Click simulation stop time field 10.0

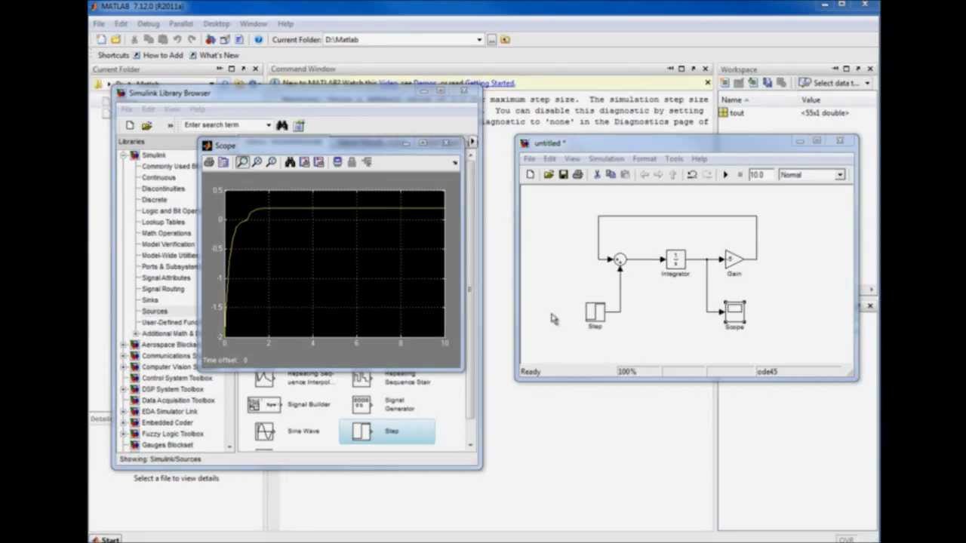pyautogui.click(x=760, y=175)
